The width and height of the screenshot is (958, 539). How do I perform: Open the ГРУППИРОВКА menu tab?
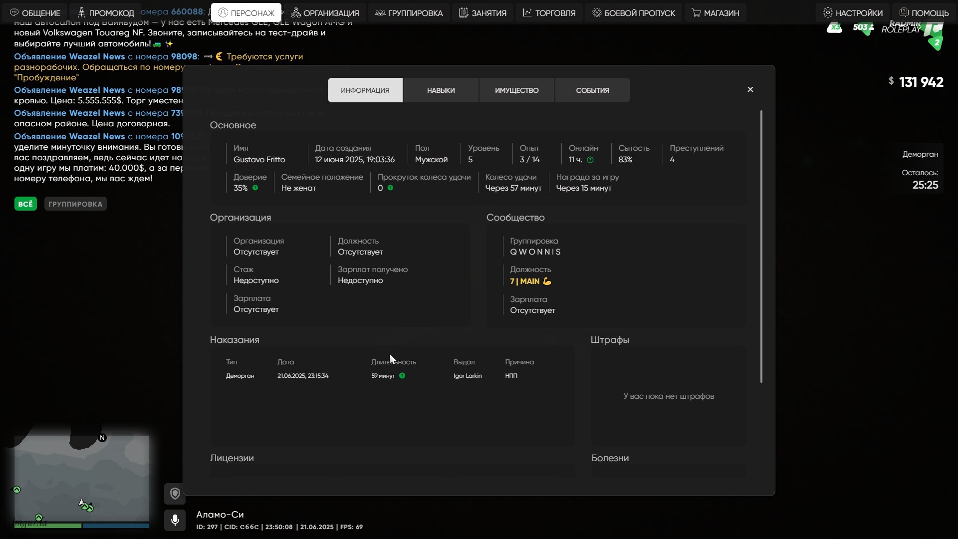pos(409,12)
